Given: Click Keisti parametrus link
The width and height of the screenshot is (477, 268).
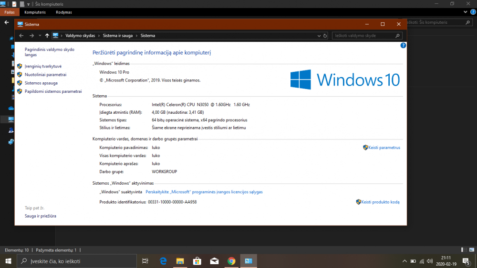Looking at the screenshot, I should click(x=384, y=148).
